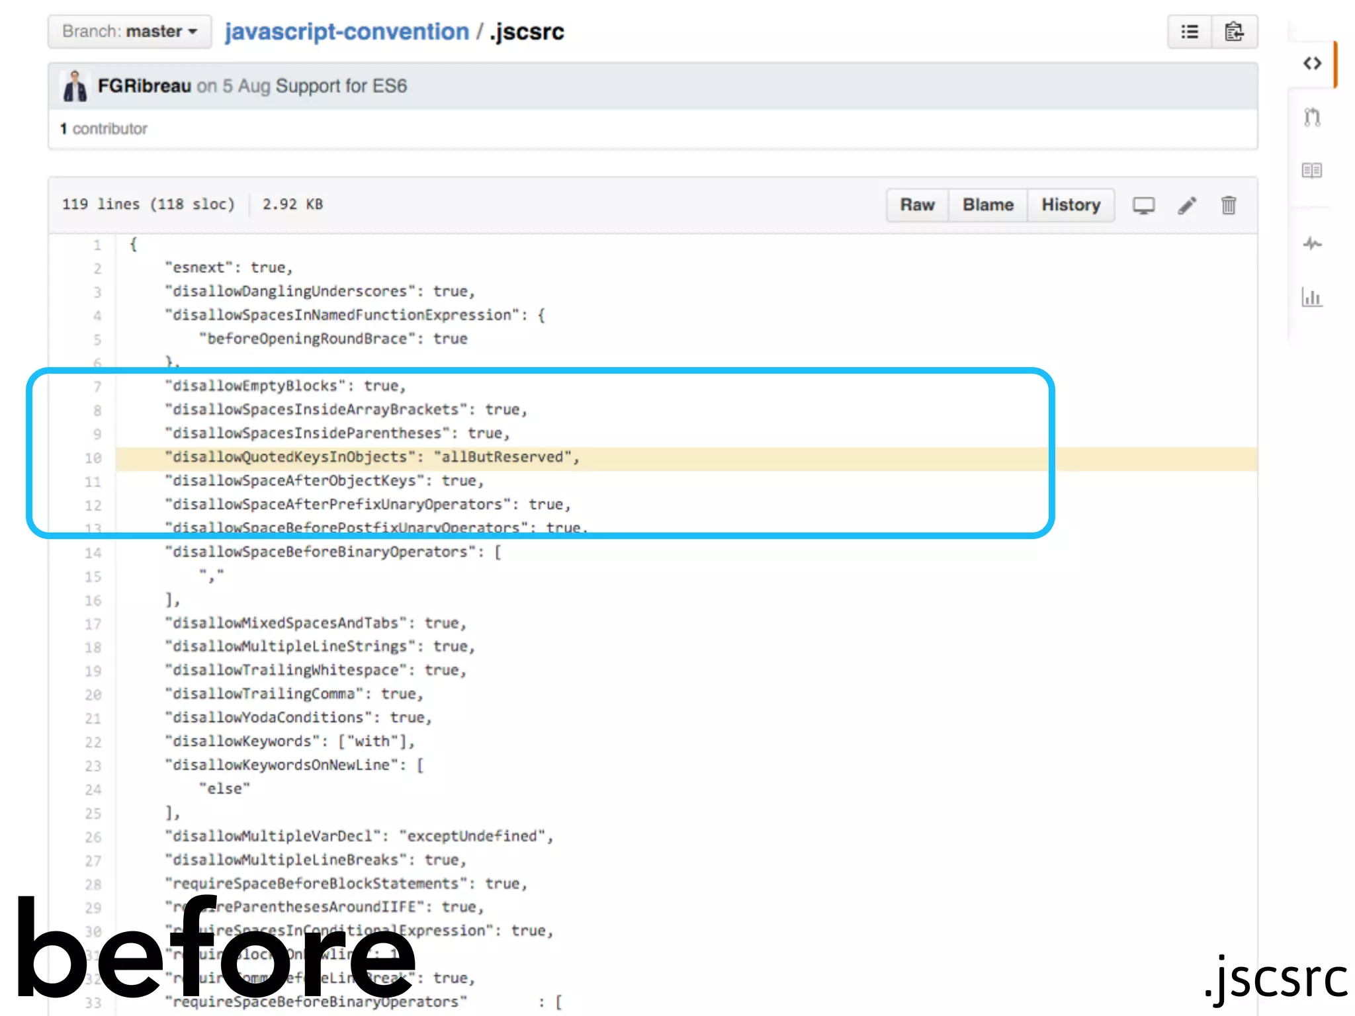This screenshot has width=1355, height=1016.
Task: Open the Graphs bar chart icon
Action: point(1312,298)
